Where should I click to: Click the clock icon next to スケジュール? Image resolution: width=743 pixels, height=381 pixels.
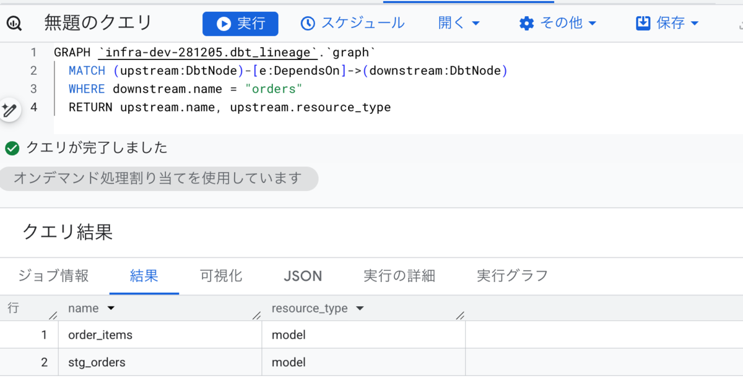[x=308, y=24]
